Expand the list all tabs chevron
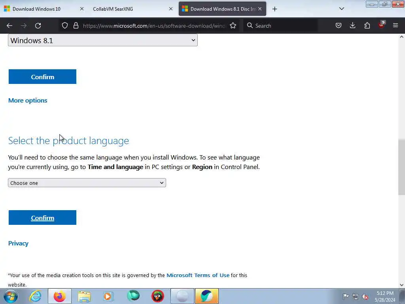 tap(341, 9)
